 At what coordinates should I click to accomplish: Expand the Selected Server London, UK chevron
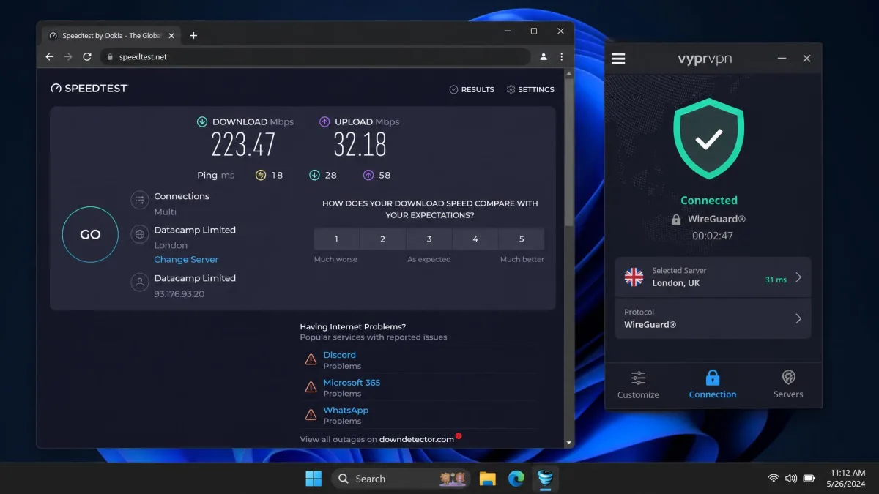tap(798, 277)
